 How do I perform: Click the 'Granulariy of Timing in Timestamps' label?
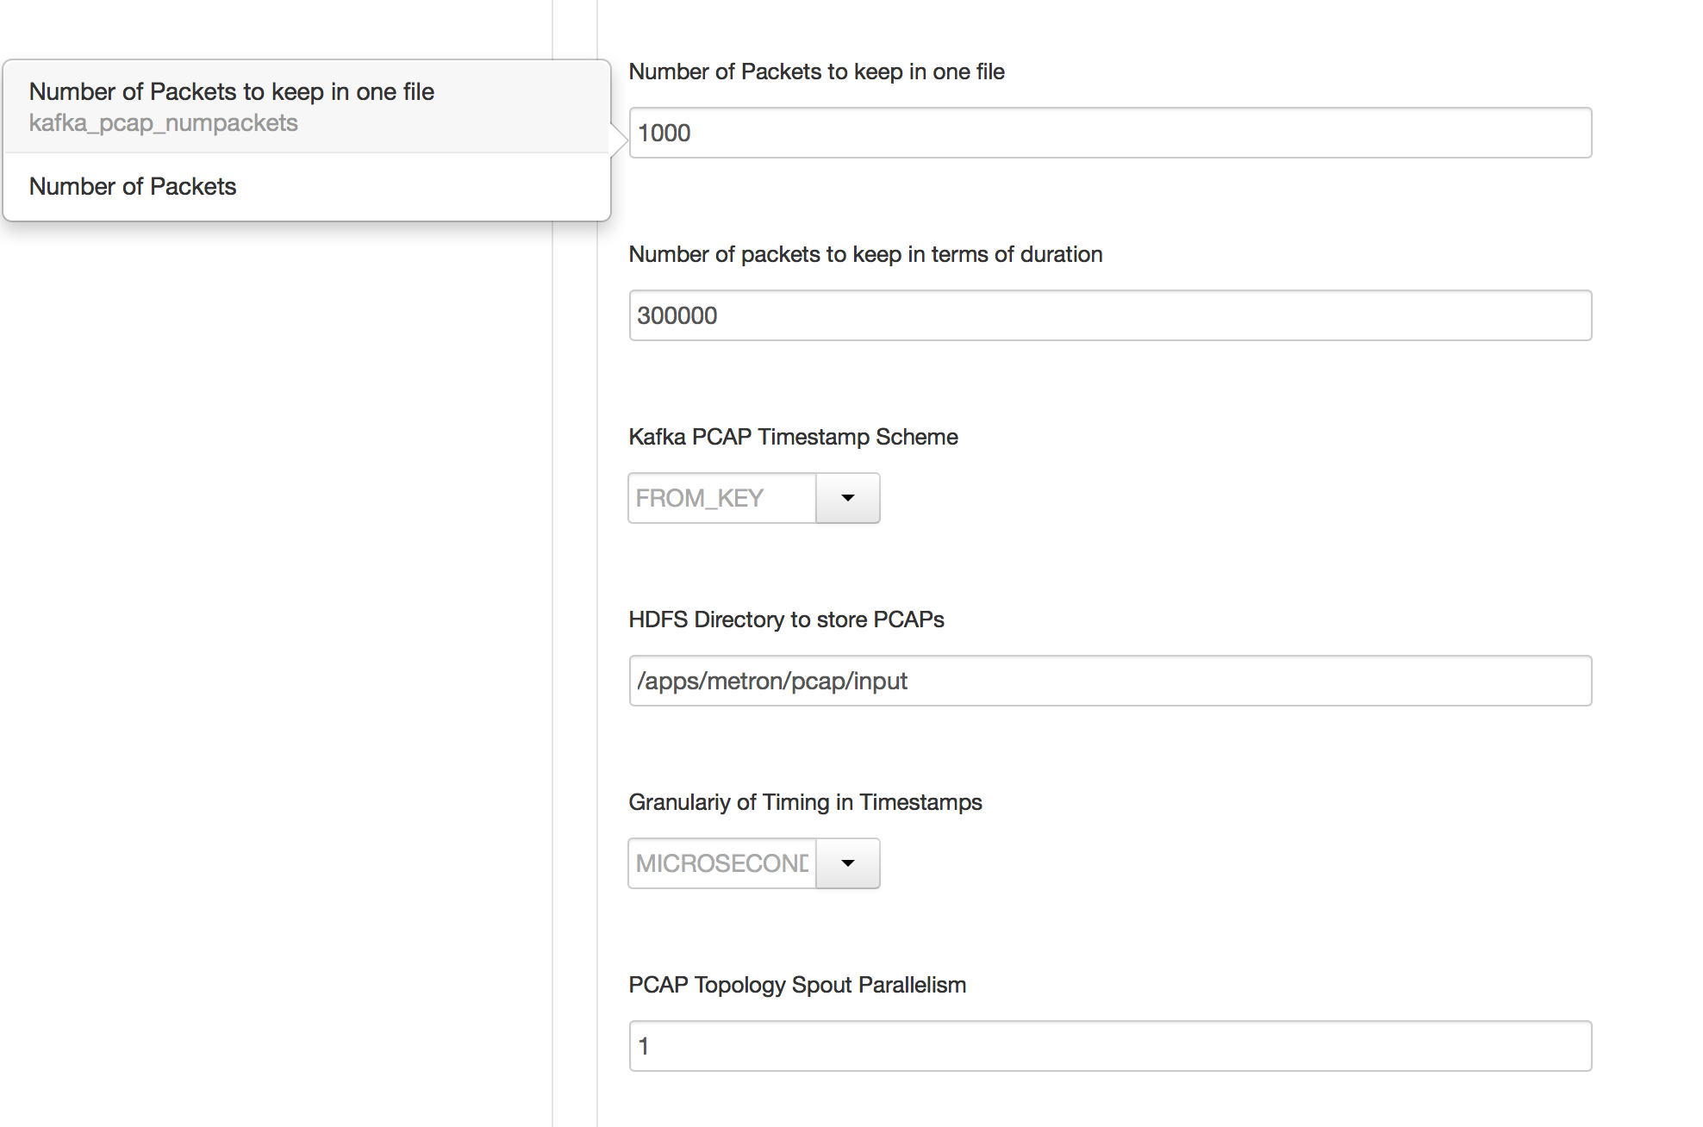805,802
